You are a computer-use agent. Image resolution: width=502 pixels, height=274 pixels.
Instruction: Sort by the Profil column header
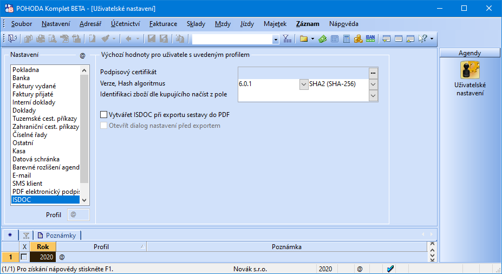(101, 246)
